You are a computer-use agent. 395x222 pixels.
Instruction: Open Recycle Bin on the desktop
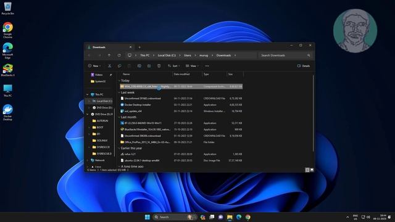(7, 8)
